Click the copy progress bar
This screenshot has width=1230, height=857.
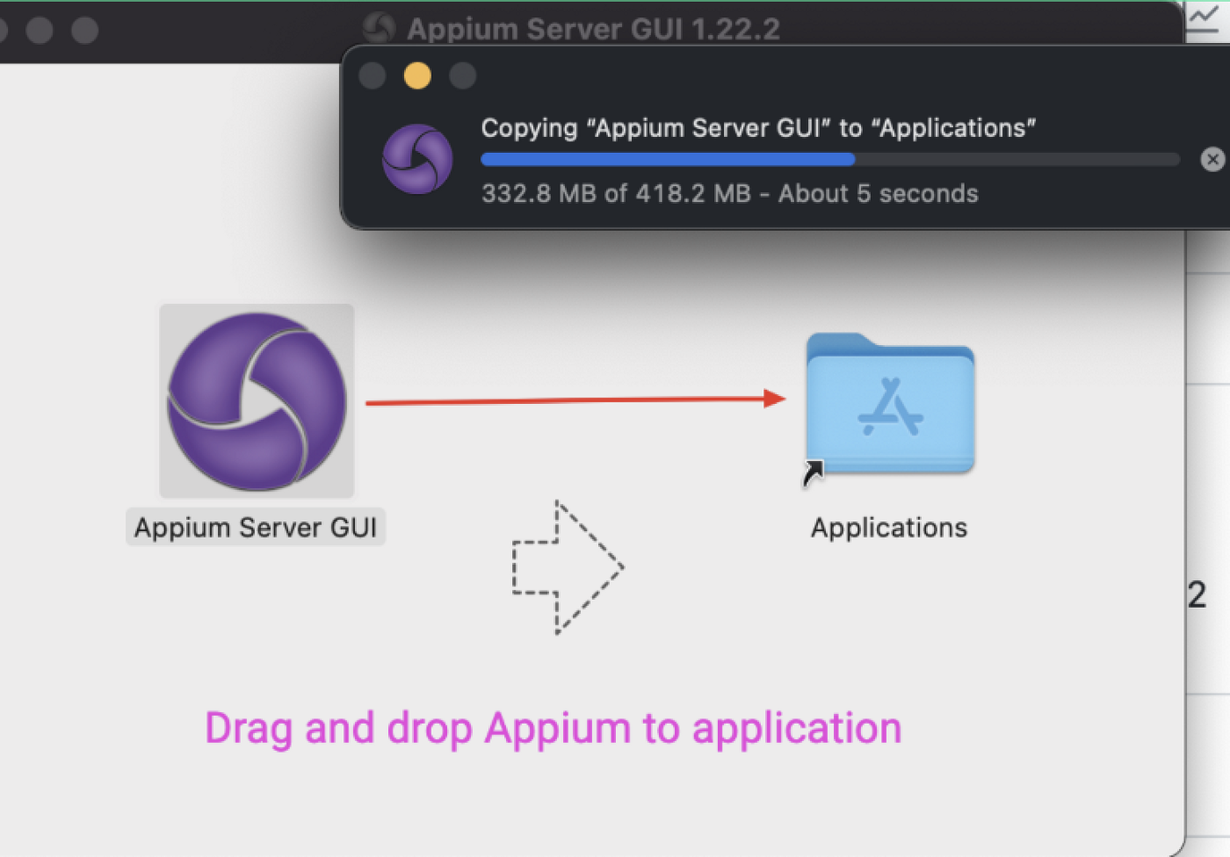tap(830, 160)
